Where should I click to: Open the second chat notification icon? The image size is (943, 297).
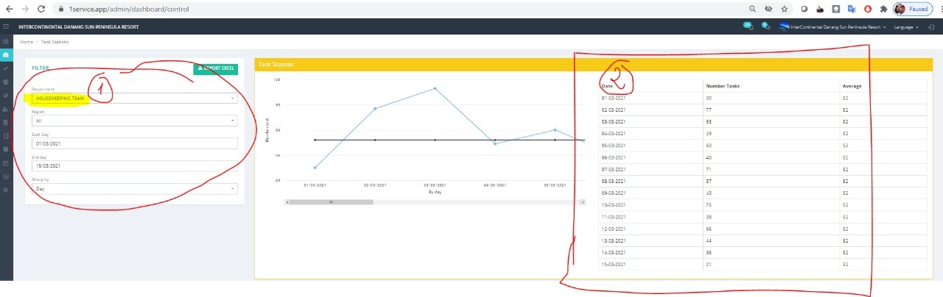point(766,26)
